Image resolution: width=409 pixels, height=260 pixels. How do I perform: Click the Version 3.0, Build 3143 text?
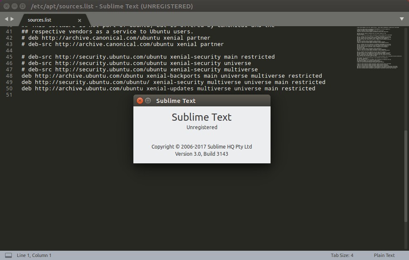(x=202, y=154)
